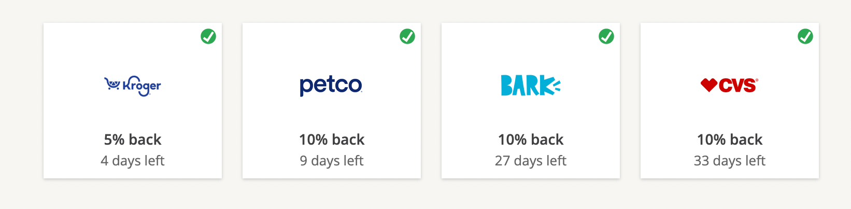The image size is (851, 209).
Task: Click the Kroger logo
Action: pos(133,85)
